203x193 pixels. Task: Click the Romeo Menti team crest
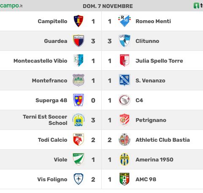coord(125,21)
